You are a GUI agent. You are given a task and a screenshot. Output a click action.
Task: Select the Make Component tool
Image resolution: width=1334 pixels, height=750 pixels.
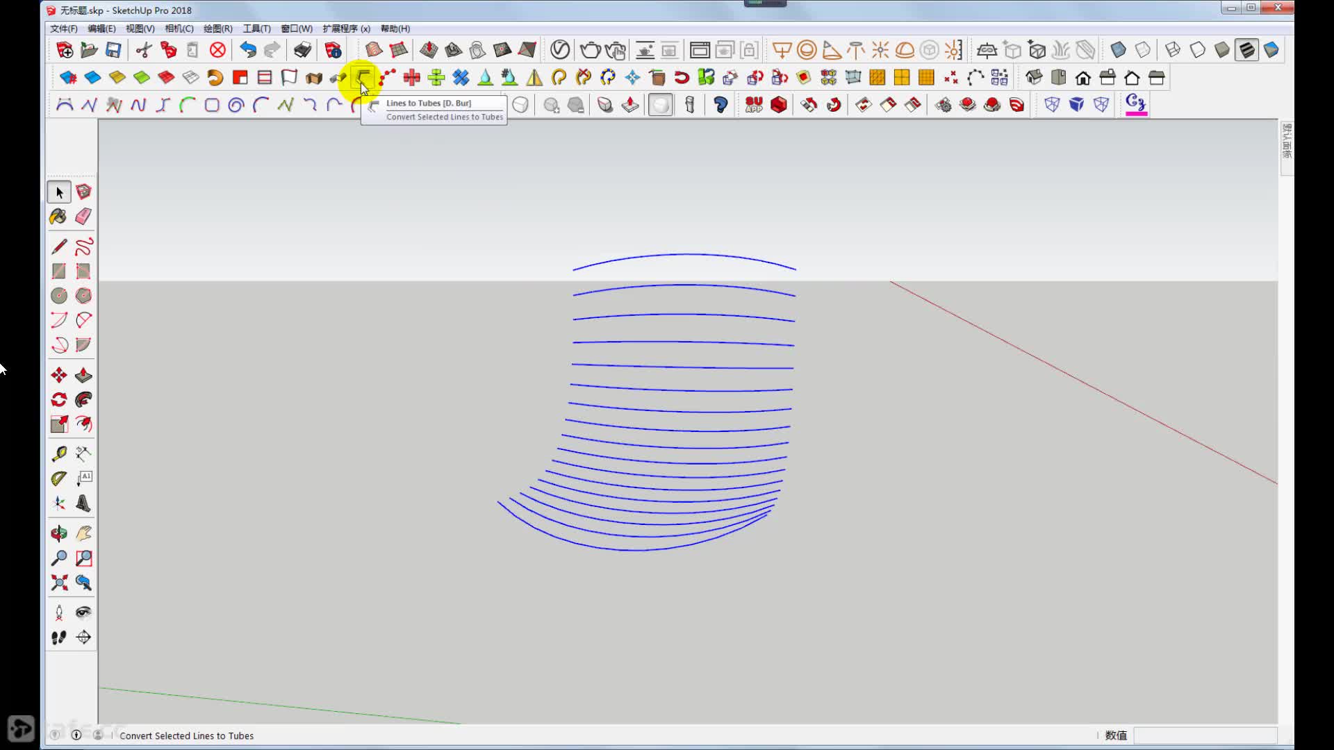[83, 192]
